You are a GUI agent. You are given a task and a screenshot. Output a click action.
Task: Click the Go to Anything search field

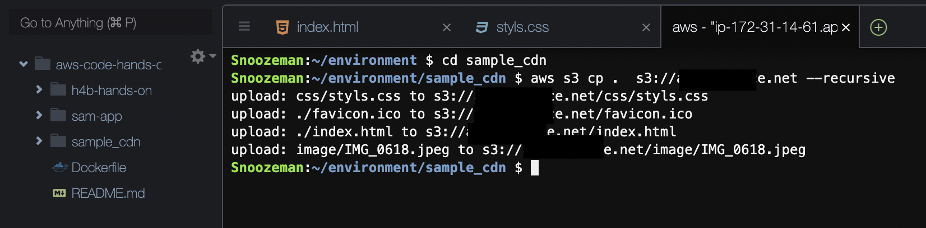[x=110, y=22]
